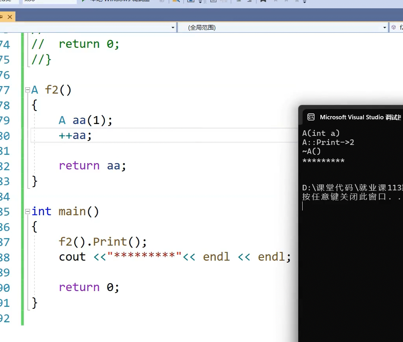Open the project scope dropdown arrow

pyautogui.click(x=173, y=28)
